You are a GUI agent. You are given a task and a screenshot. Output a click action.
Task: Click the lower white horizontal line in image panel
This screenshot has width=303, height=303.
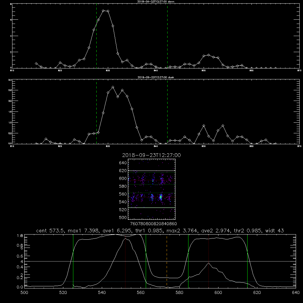coord(152,208)
